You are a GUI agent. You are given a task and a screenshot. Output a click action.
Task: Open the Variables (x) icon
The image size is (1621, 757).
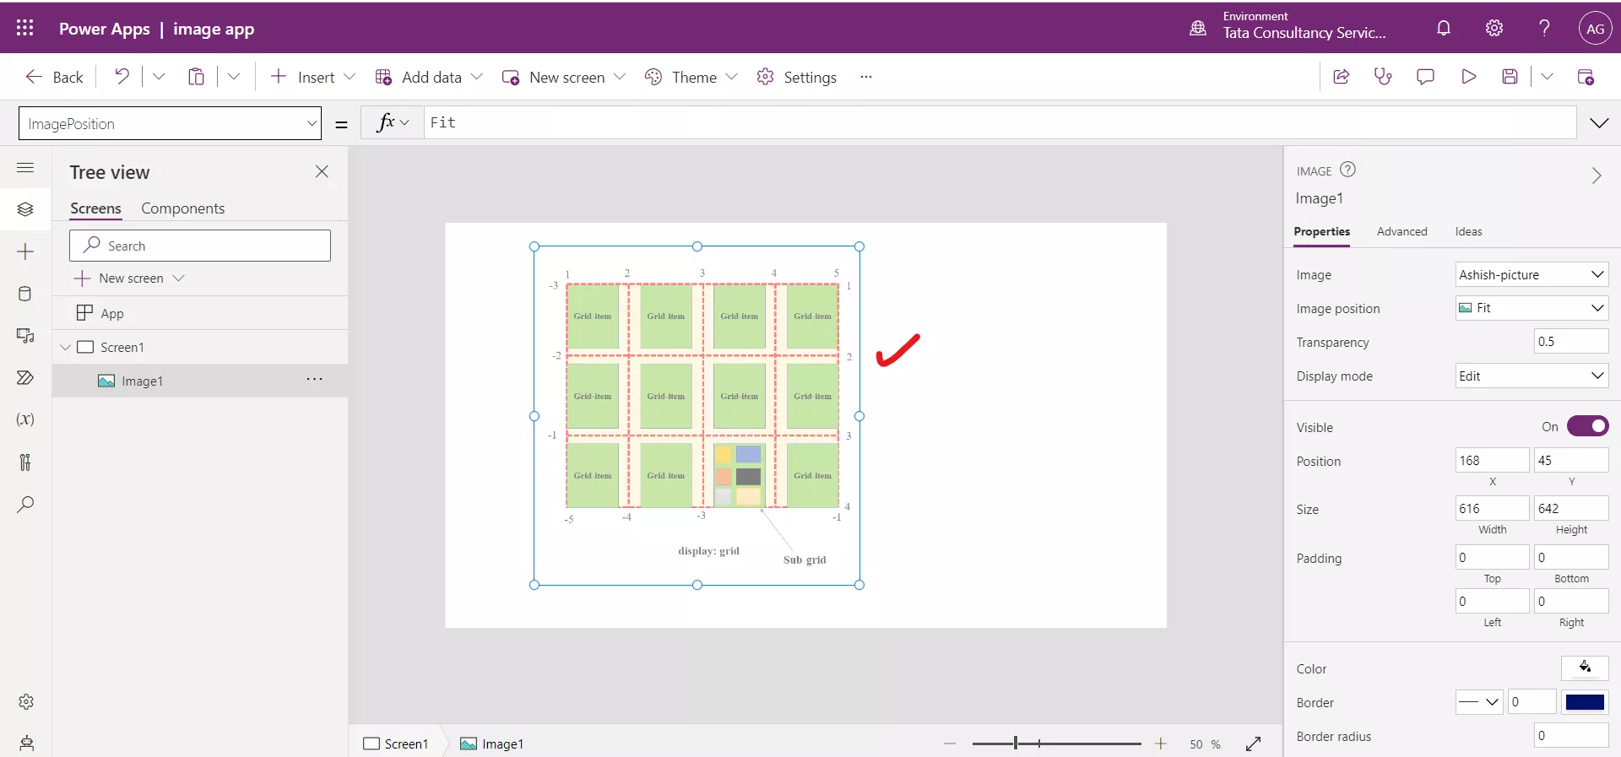(x=25, y=419)
